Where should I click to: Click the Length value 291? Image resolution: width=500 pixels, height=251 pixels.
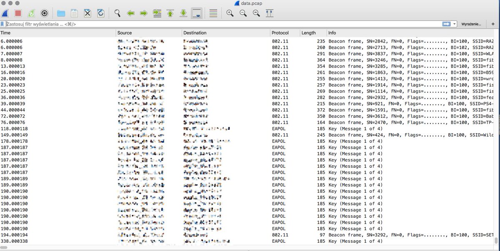coord(321,54)
